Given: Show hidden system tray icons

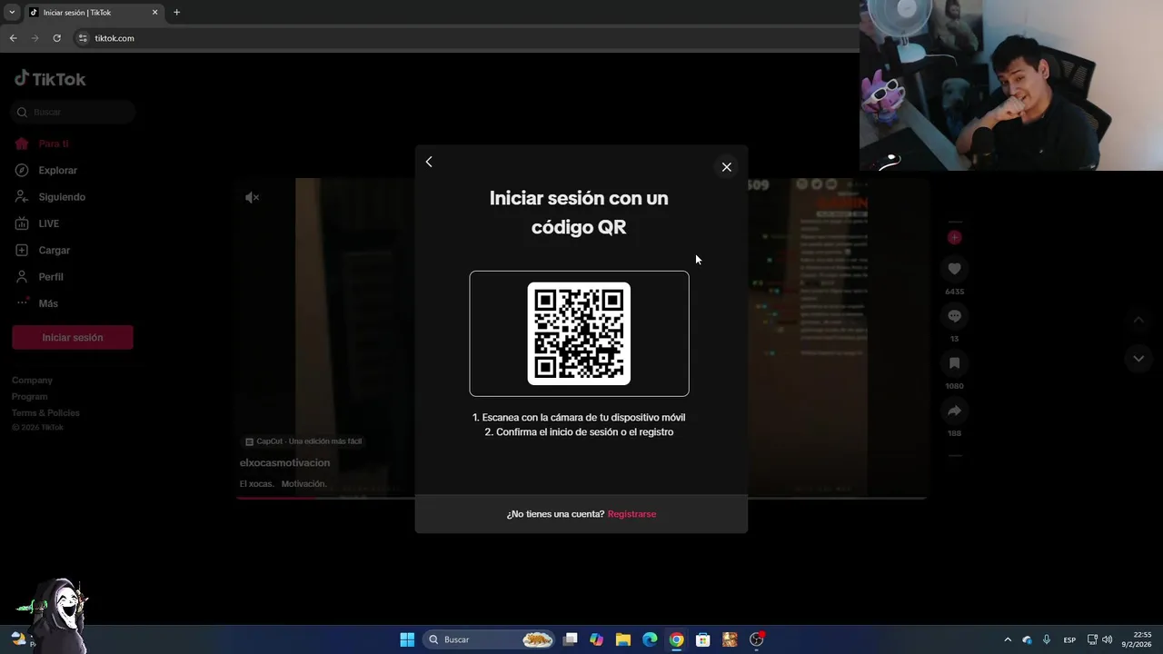Looking at the screenshot, I should 1008,639.
